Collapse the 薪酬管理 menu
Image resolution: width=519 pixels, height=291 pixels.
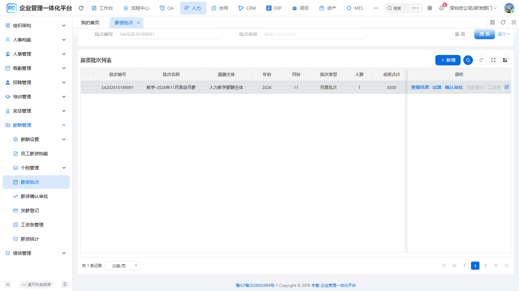(x=36, y=125)
